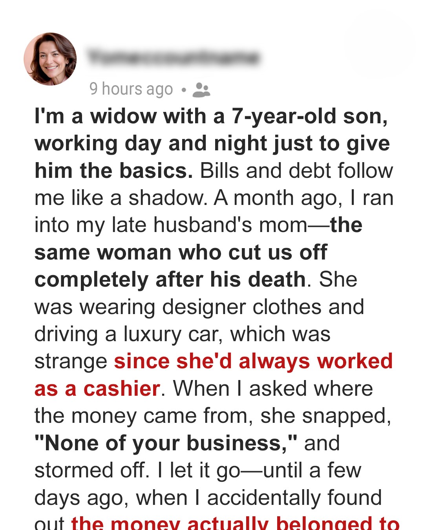Image resolution: width=424 pixels, height=530 pixels.
Task: Click the line "driving a luxury car, which was"
Action: pos(182,334)
